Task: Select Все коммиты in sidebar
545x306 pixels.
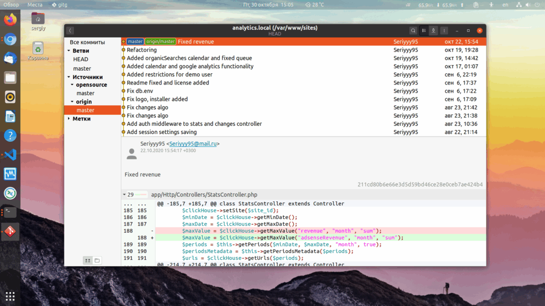Action: click(x=87, y=42)
